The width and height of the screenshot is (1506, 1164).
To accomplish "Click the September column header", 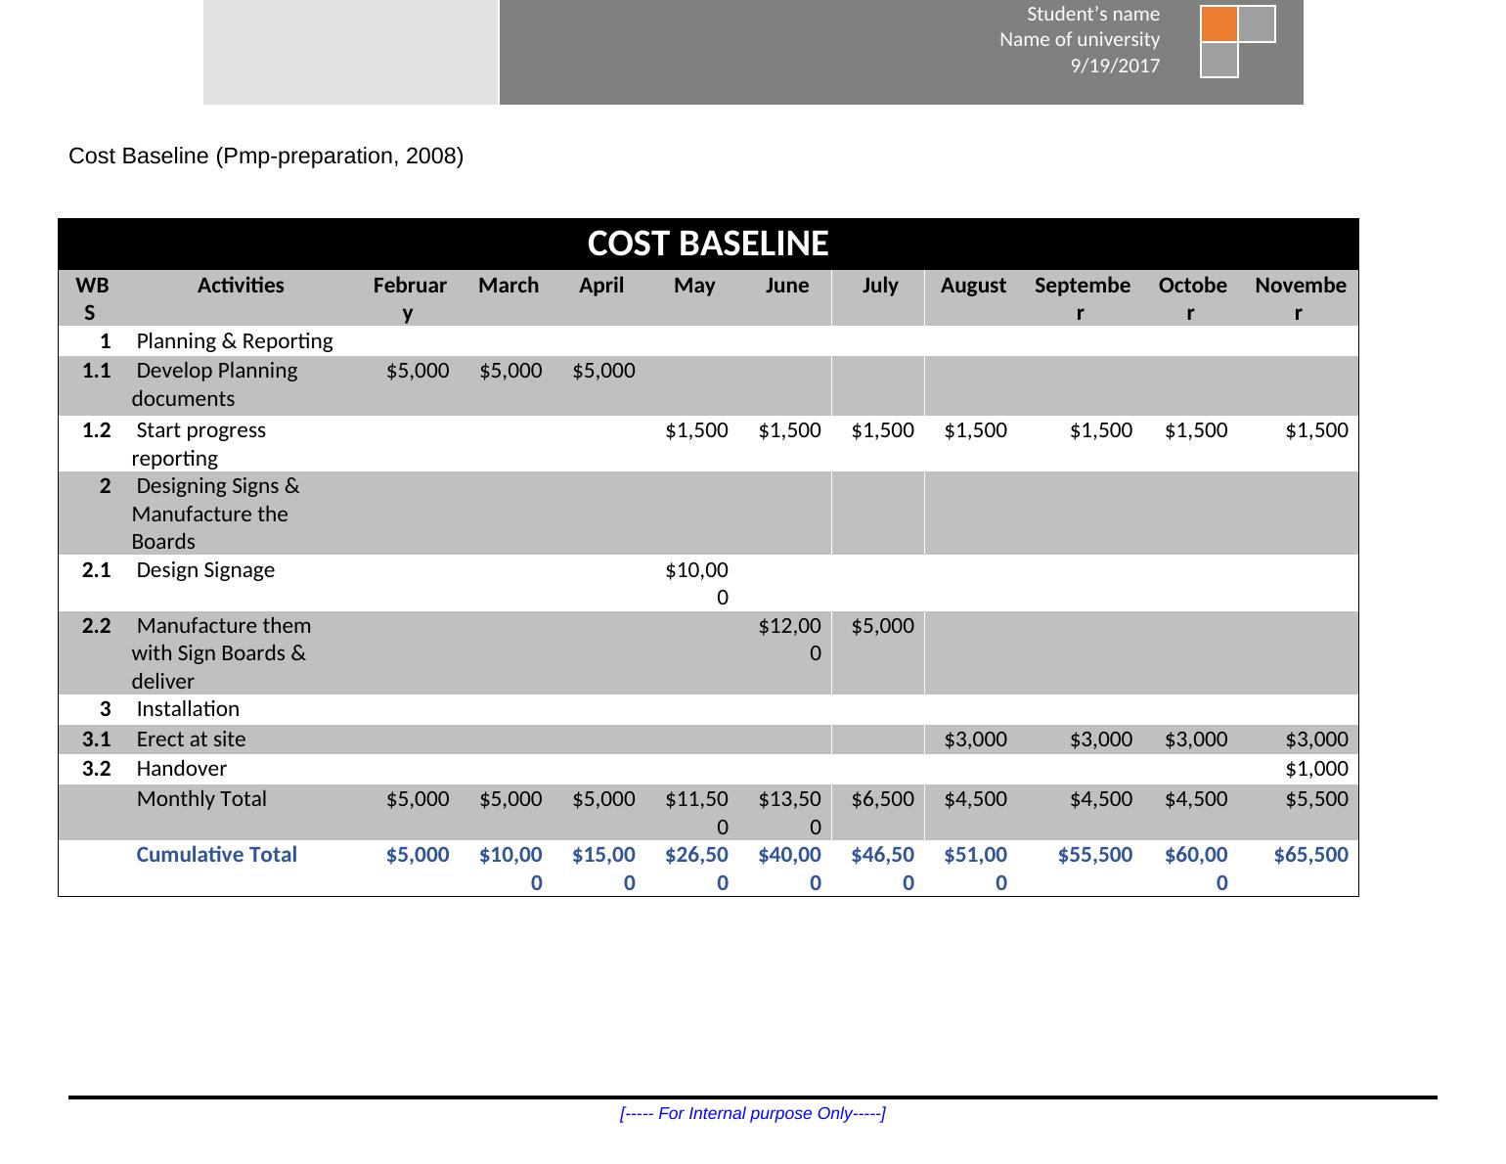I will coord(1082,298).
